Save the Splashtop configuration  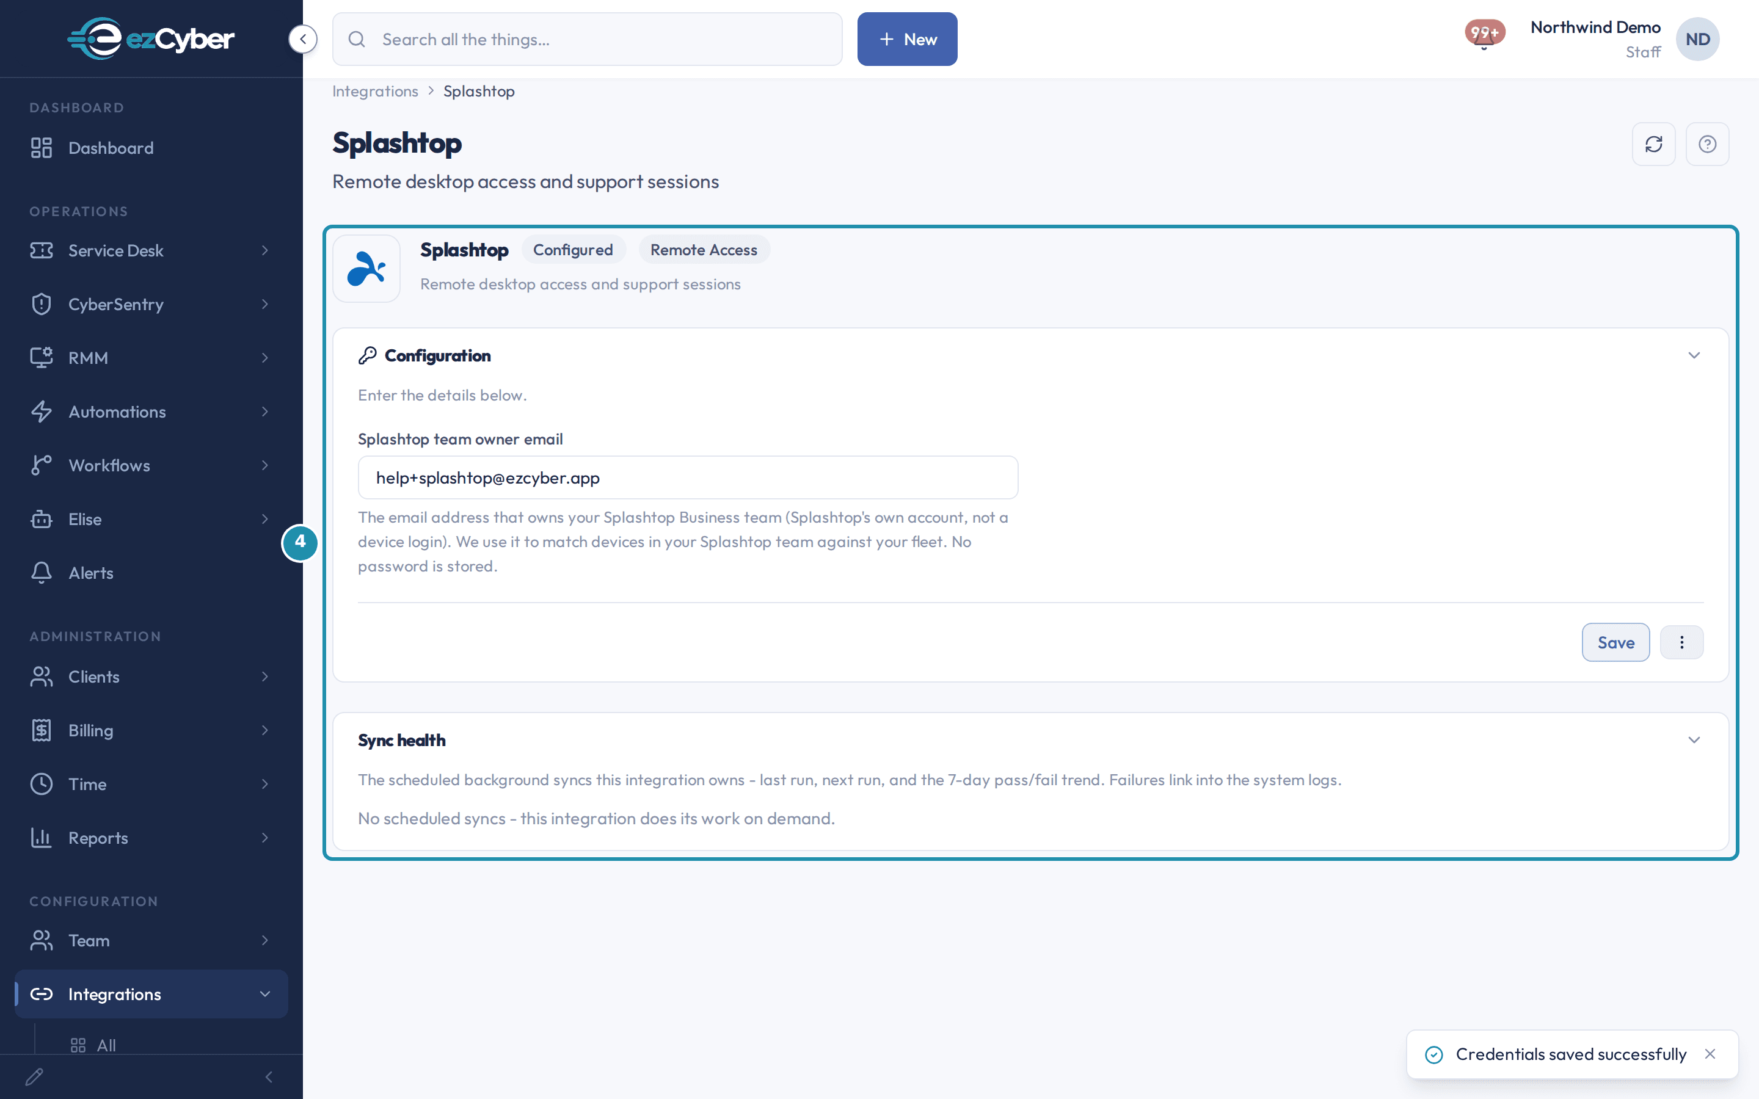[x=1616, y=642]
